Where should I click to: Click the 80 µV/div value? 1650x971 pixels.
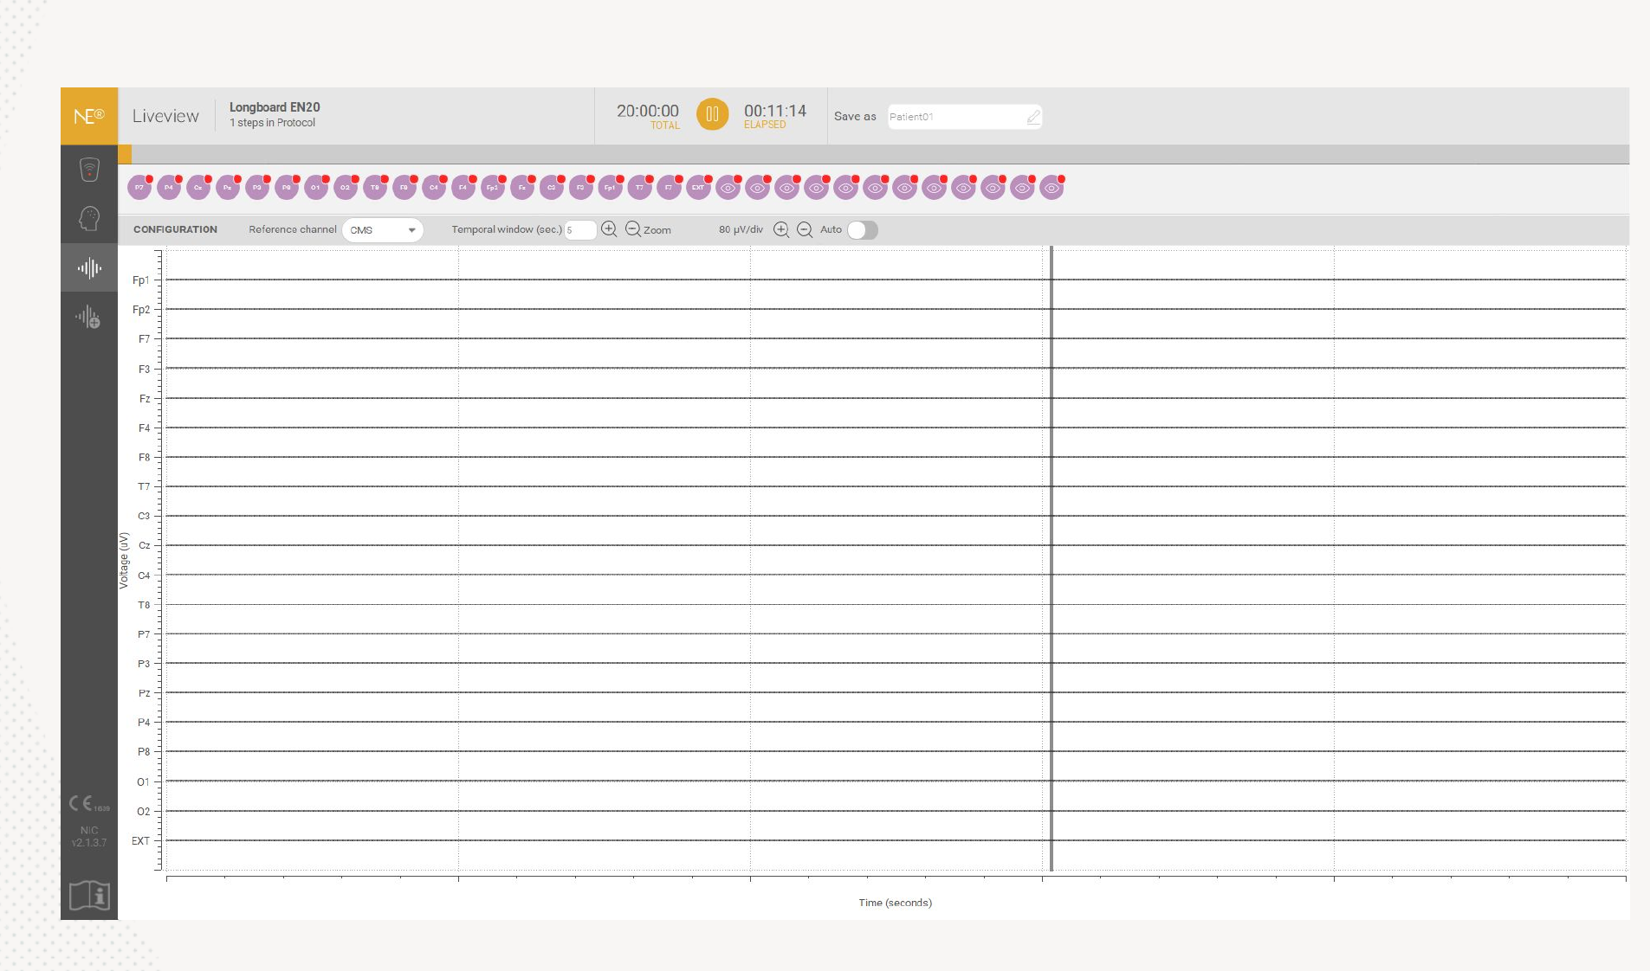(741, 229)
